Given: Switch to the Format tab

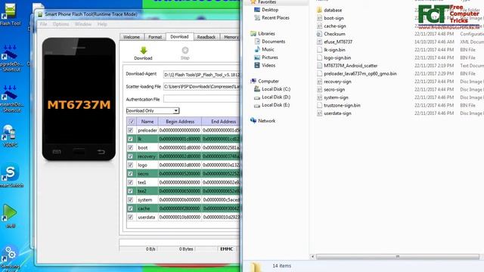Looking at the screenshot, I should click(155, 37).
